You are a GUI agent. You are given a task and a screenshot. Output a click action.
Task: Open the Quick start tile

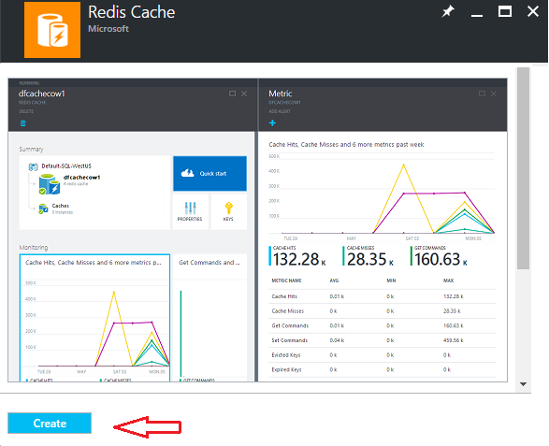(209, 173)
